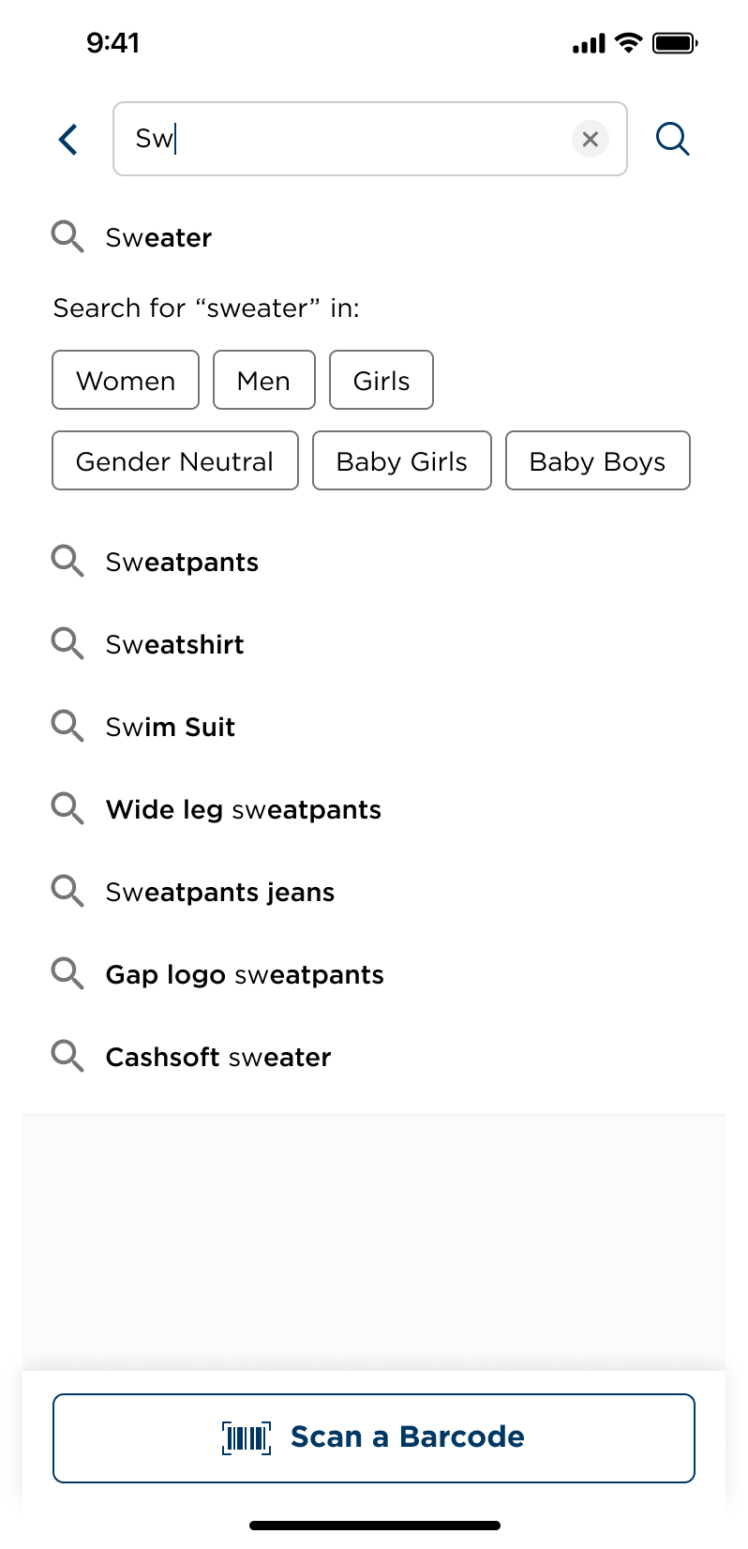Open Sweatpants jeans suggestion
748x1549 pixels.
[220, 893]
